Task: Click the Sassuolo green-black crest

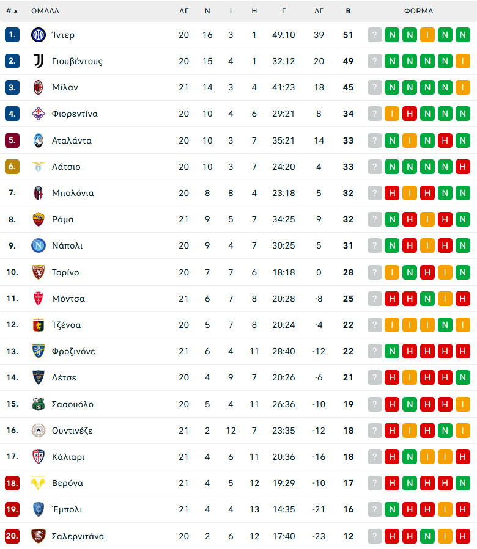Action: pyautogui.click(x=39, y=404)
